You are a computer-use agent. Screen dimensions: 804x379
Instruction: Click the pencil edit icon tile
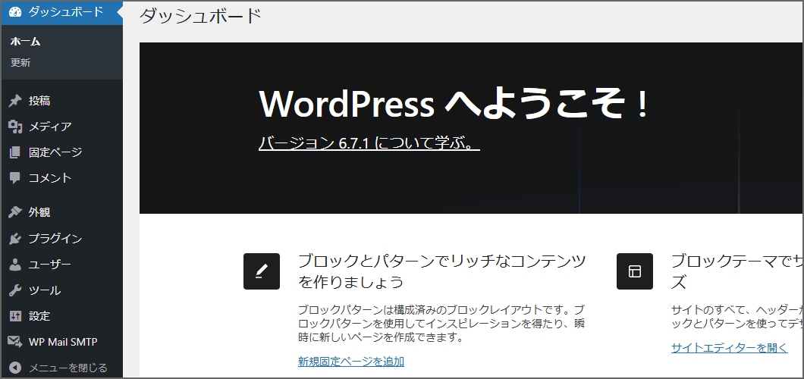(x=262, y=271)
